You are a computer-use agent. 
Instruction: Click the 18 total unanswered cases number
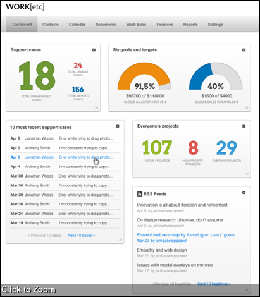click(x=37, y=76)
